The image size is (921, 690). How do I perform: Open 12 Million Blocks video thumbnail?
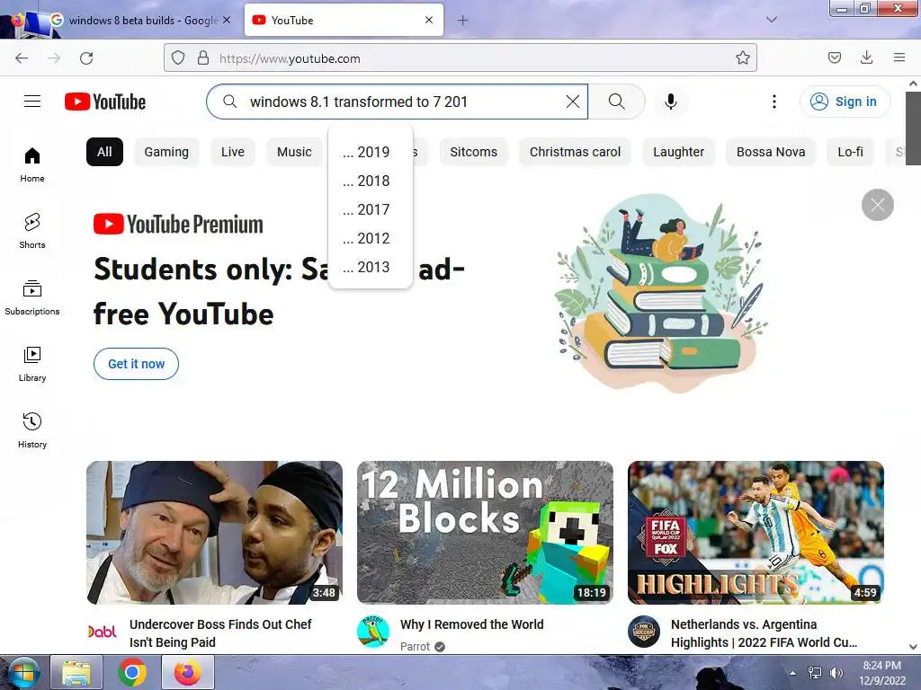(x=485, y=533)
